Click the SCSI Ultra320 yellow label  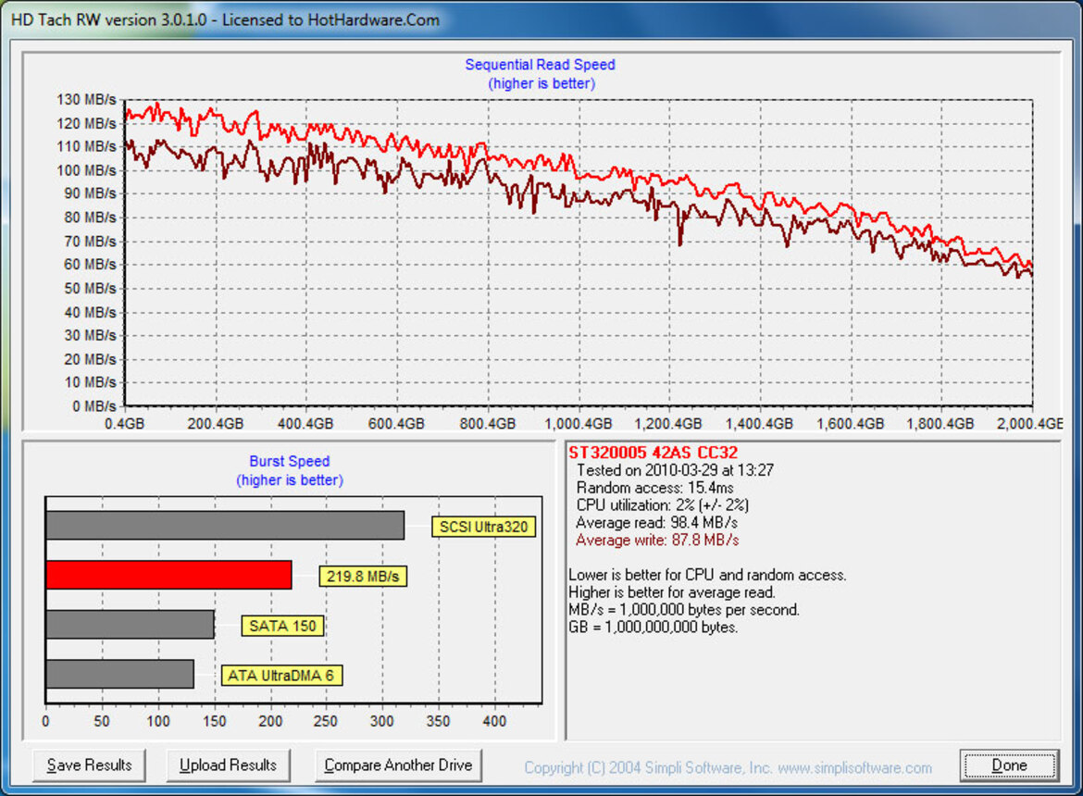coord(483,527)
